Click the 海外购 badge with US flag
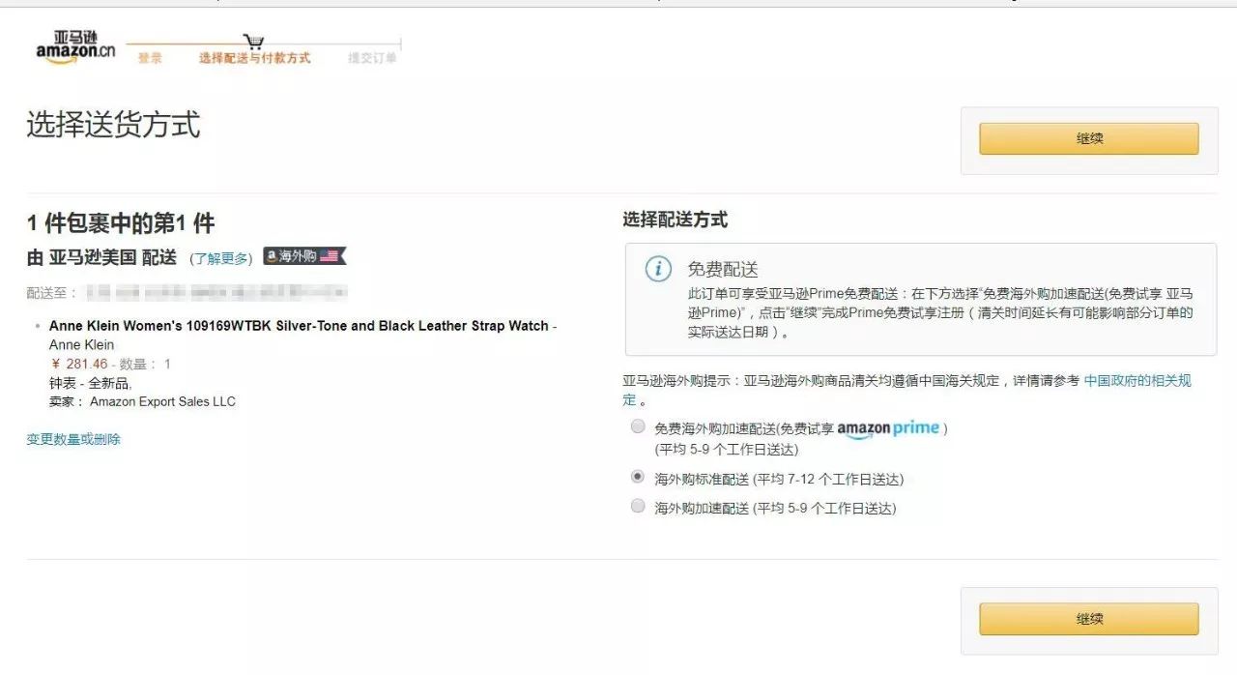This screenshot has width=1237, height=675. pyautogui.click(x=304, y=256)
